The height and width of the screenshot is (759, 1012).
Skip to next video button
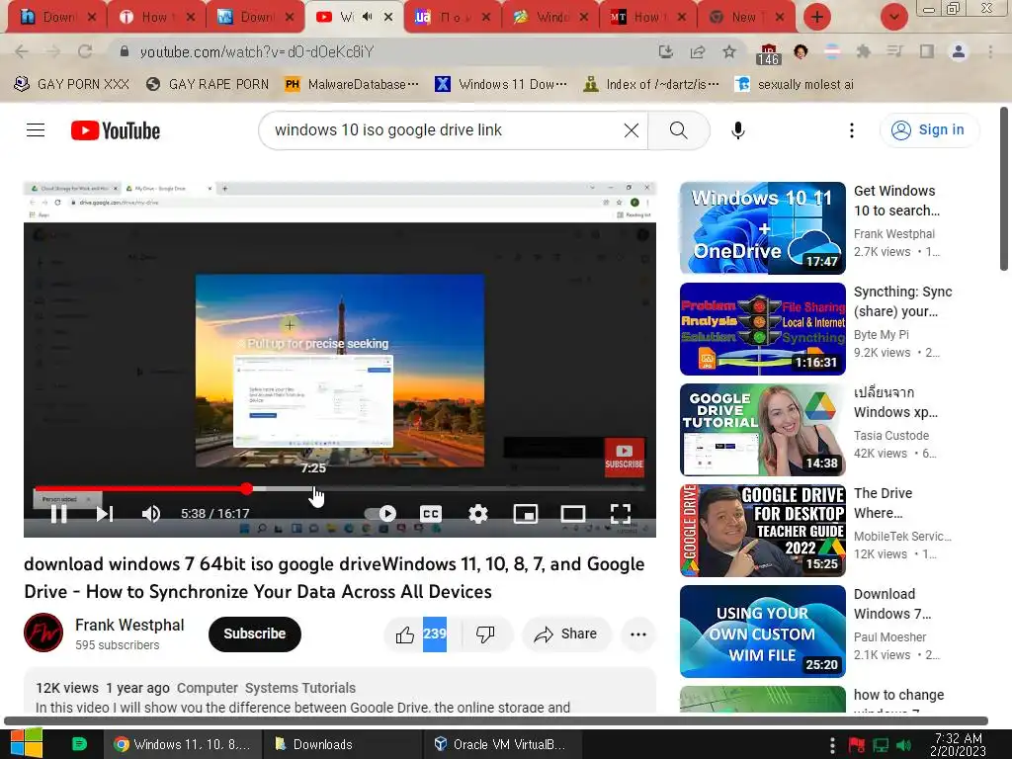[105, 514]
